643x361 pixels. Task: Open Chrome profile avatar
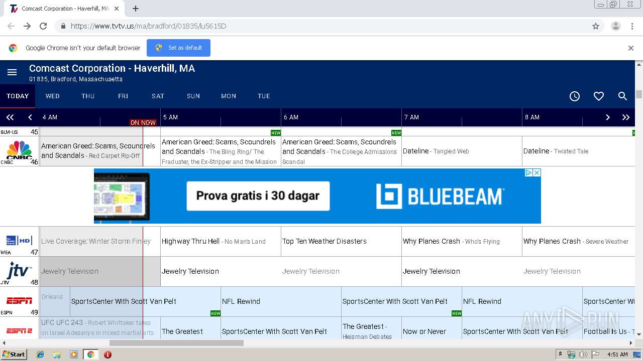click(x=615, y=26)
